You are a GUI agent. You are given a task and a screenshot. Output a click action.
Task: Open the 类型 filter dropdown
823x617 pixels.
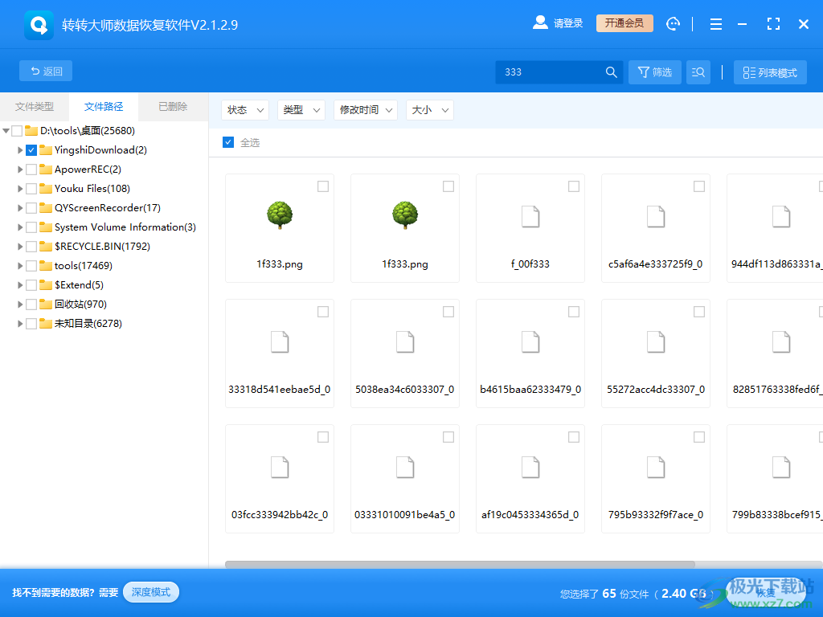pos(301,110)
